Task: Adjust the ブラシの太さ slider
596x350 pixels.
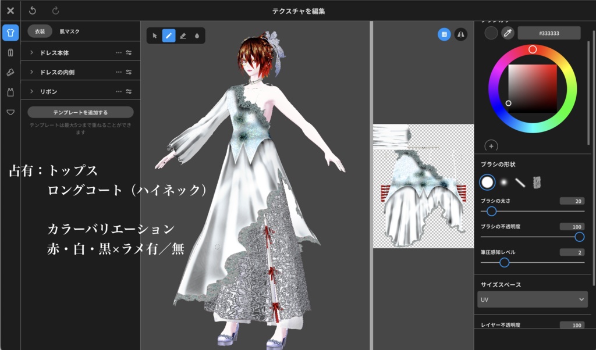Action: (532, 211)
